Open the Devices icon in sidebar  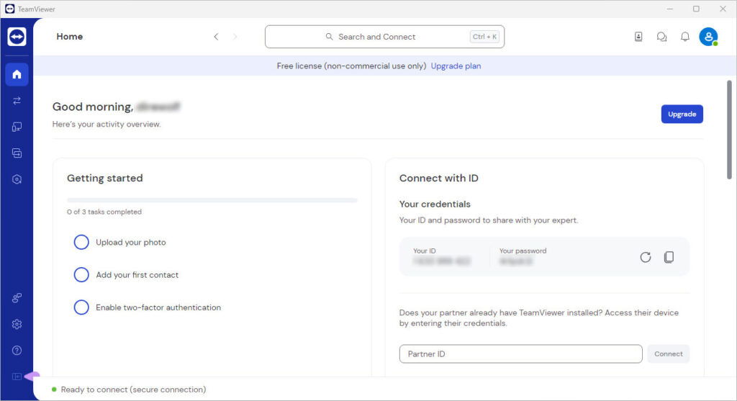(17, 127)
